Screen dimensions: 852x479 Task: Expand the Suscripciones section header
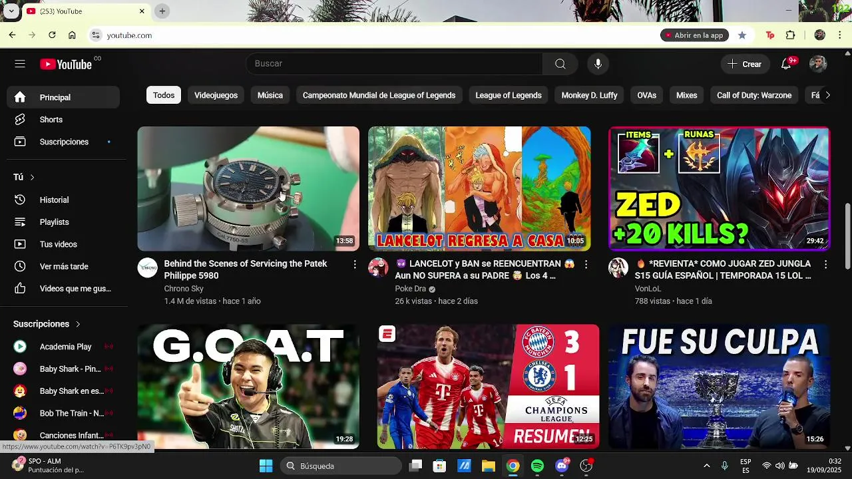point(47,324)
